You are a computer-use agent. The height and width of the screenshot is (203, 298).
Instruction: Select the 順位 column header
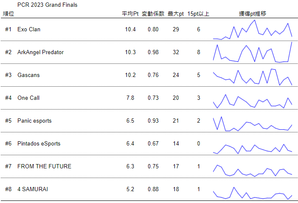[x=8, y=14]
